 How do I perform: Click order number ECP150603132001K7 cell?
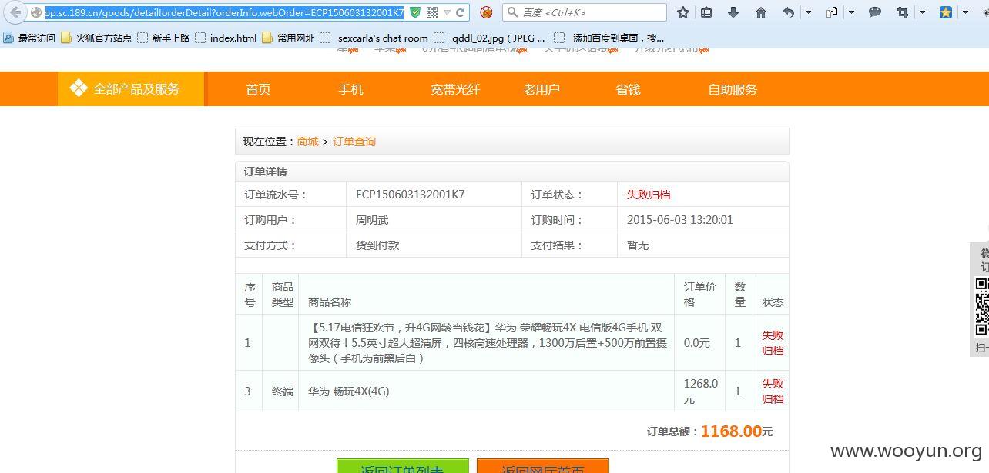click(411, 195)
